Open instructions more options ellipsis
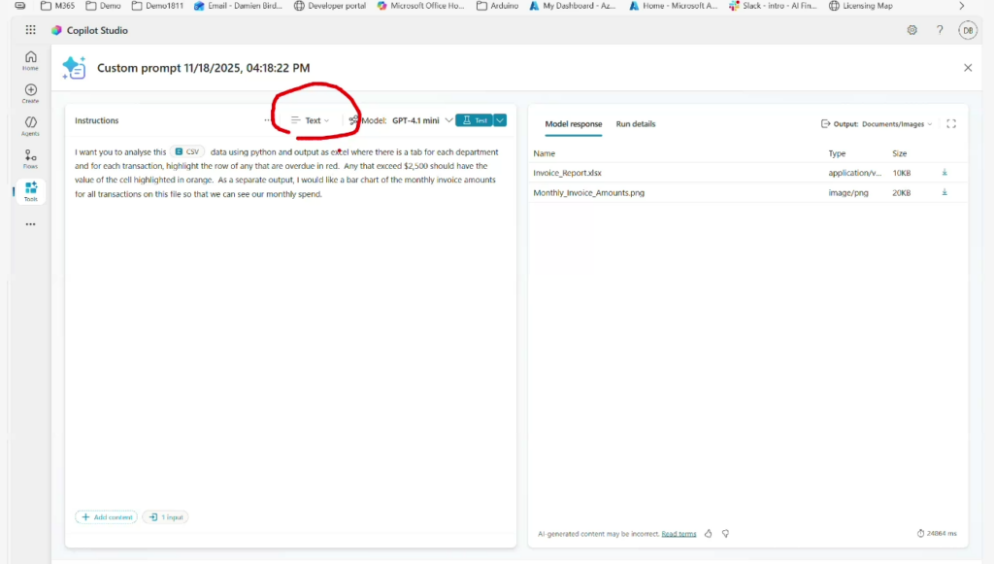Viewport: 994px width, 564px height. (268, 119)
